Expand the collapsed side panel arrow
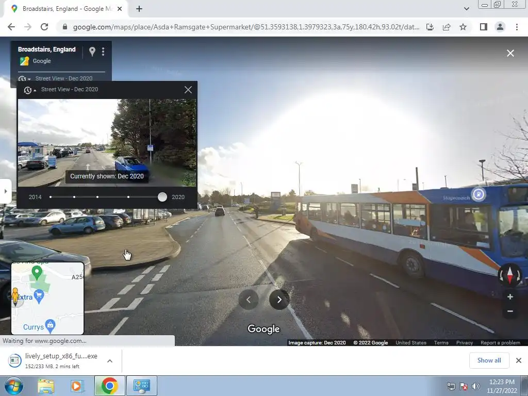Image resolution: width=528 pixels, height=396 pixels. pyautogui.click(x=5, y=191)
